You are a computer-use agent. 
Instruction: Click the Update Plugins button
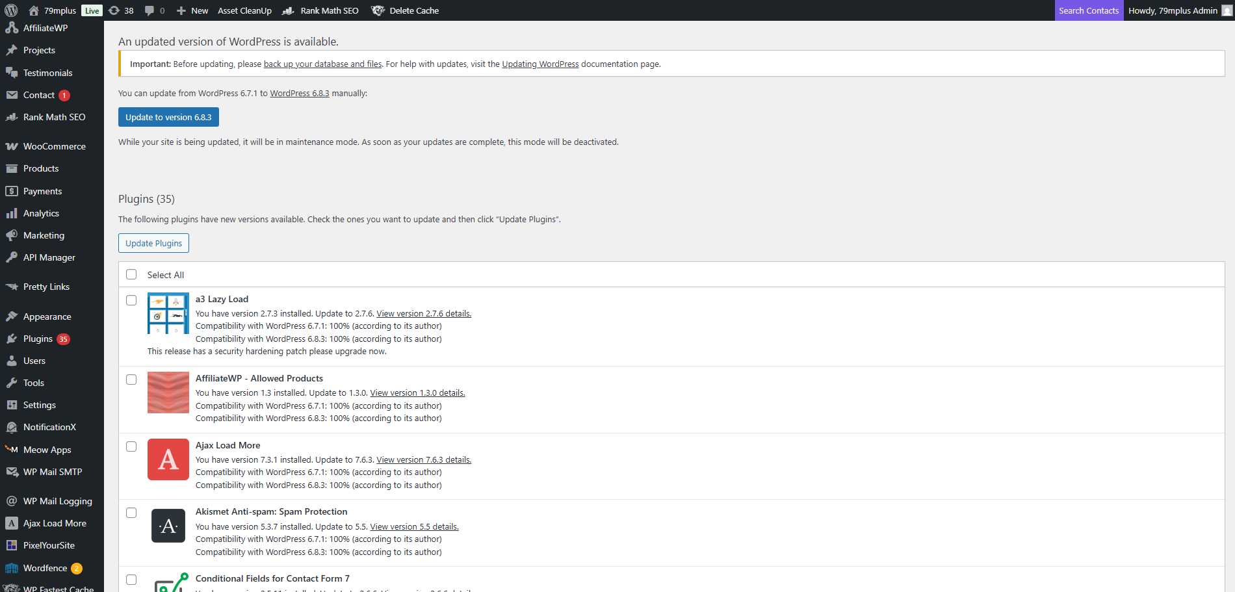153,243
